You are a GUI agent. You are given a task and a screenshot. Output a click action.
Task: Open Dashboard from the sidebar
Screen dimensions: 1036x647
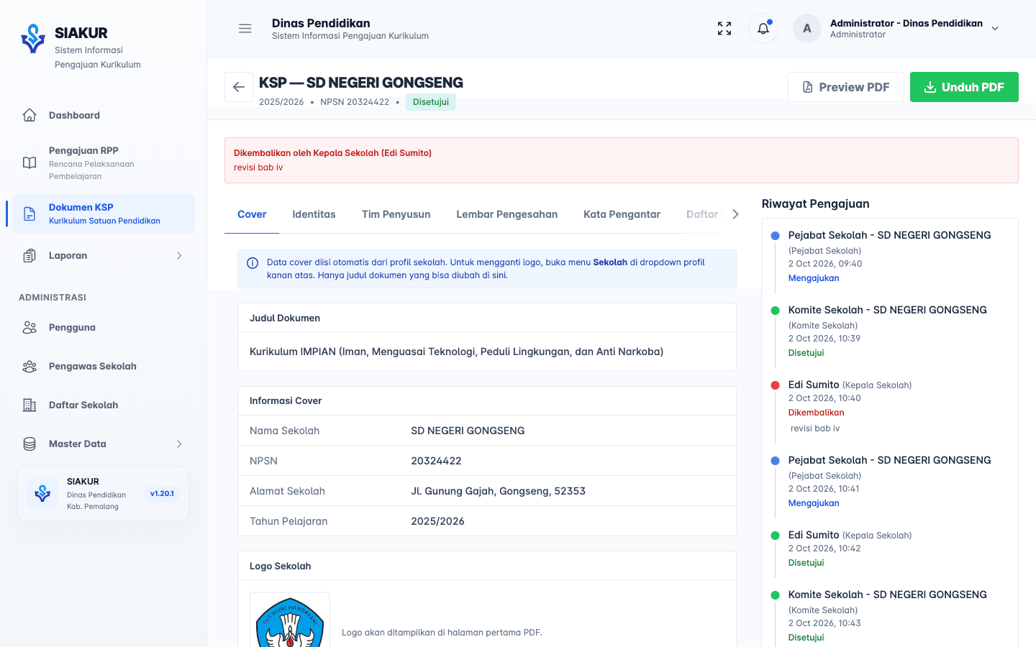tap(103, 115)
